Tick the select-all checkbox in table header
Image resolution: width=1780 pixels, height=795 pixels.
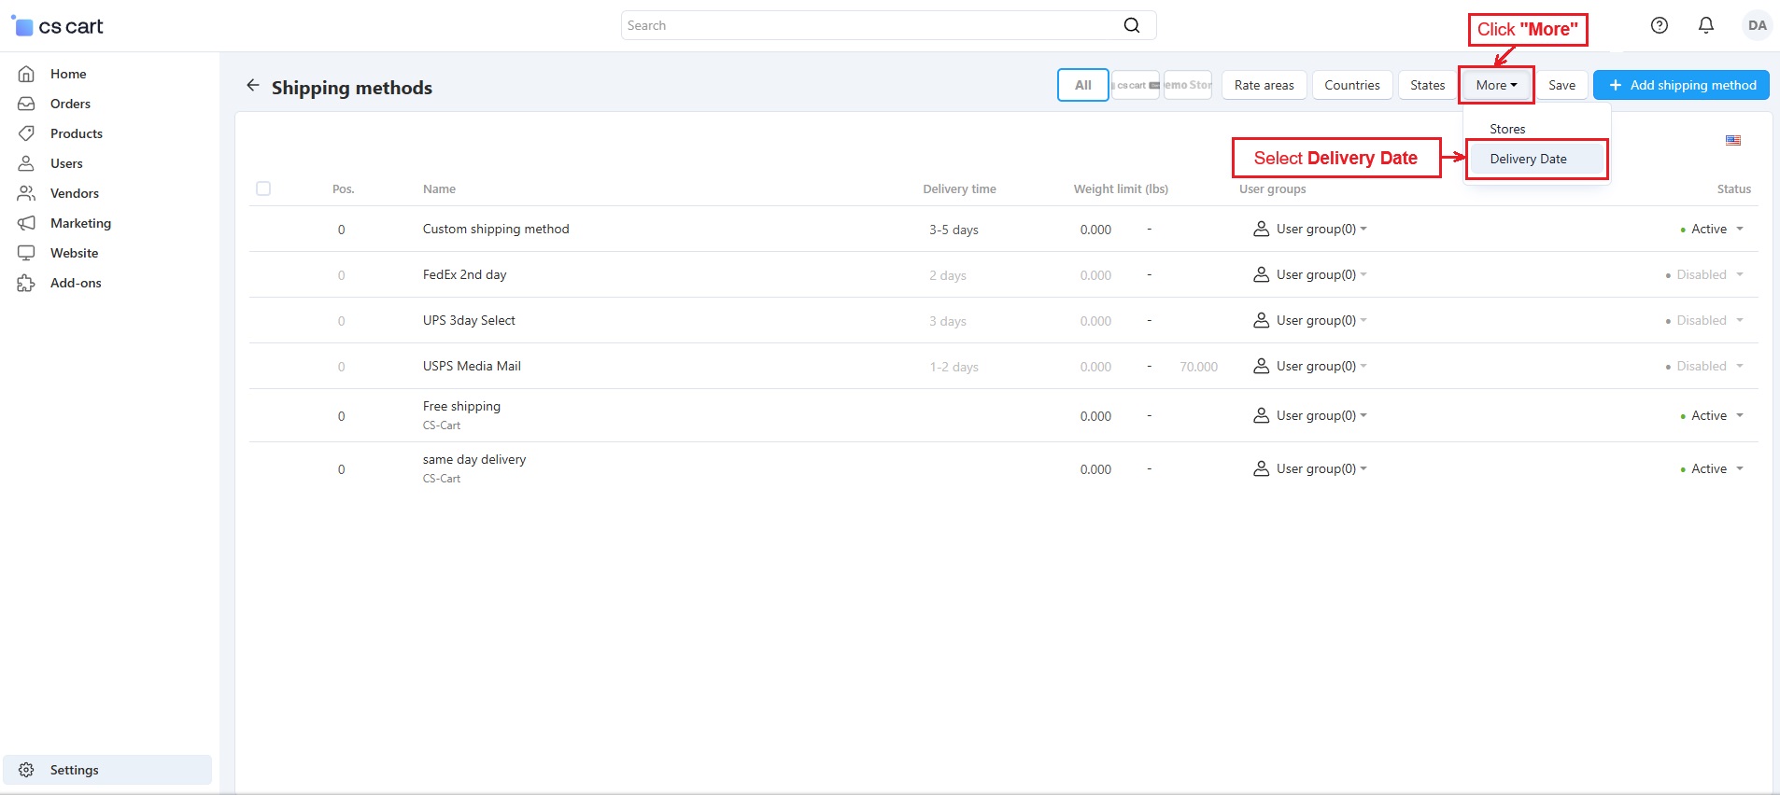263,188
